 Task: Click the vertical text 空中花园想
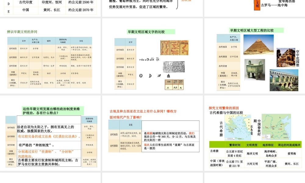pyautogui.click(x=297, y=58)
